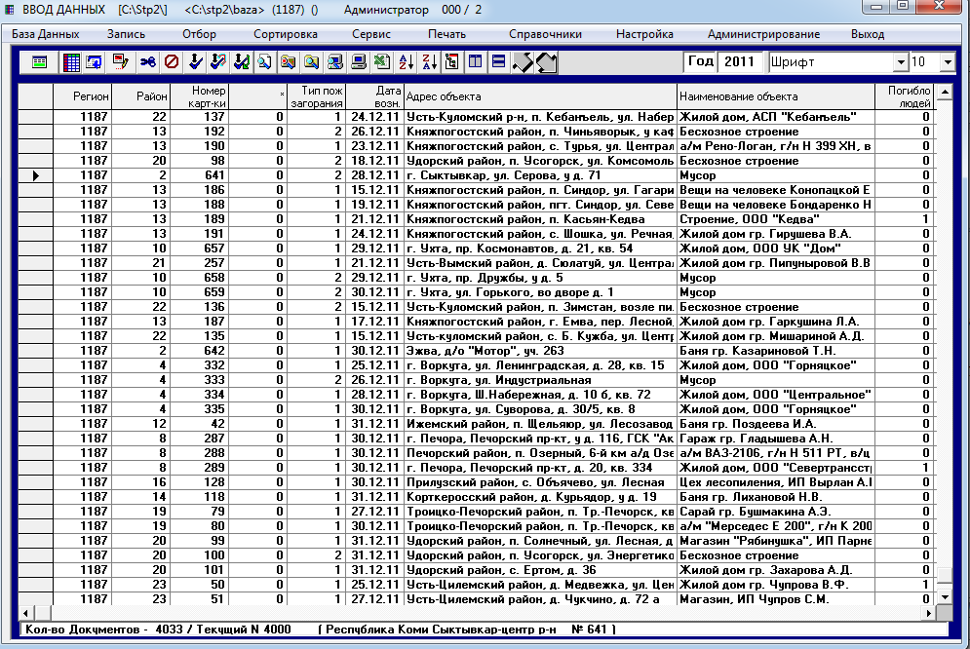Click the form view toolbar icon
This screenshot has height=649, width=970.
(39, 61)
